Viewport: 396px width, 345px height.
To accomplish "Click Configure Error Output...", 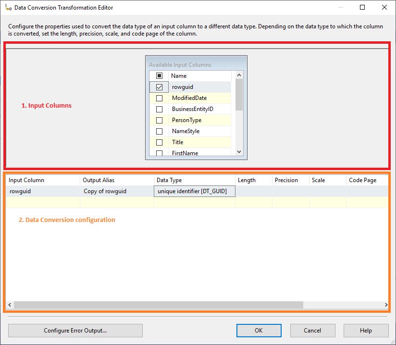I will (75, 331).
